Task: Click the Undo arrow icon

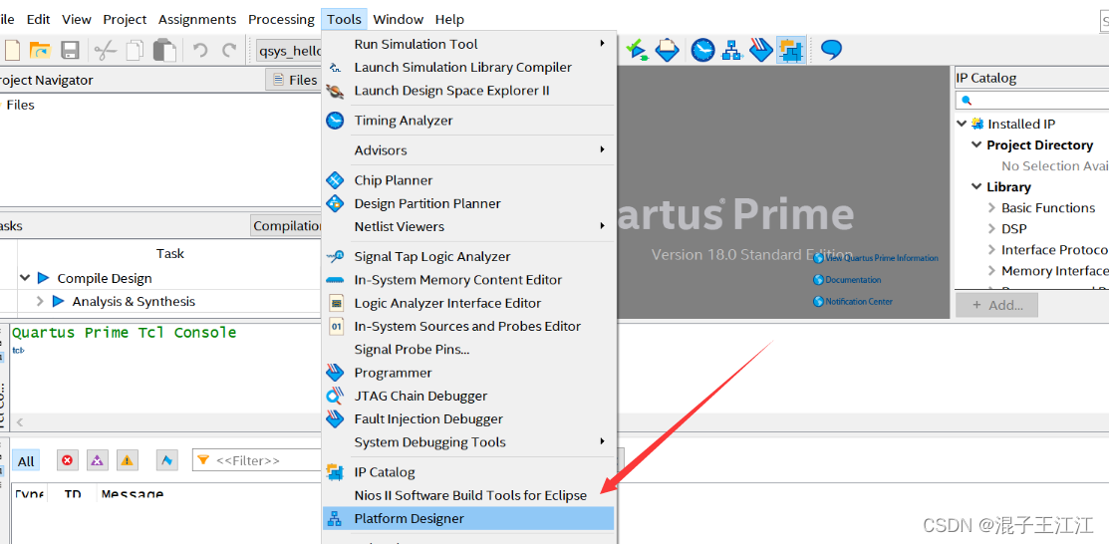Action: [200, 50]
